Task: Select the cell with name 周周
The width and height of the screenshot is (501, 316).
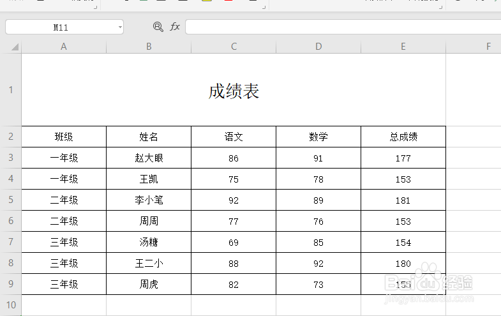Action: [x=149, y=221]
